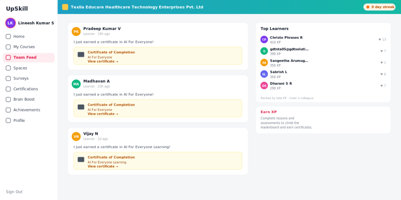Cheer Dharani S R with heart icon

point(381,86)
